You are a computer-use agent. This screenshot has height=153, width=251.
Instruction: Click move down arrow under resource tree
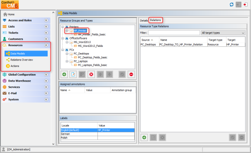(x=110, y=74)
